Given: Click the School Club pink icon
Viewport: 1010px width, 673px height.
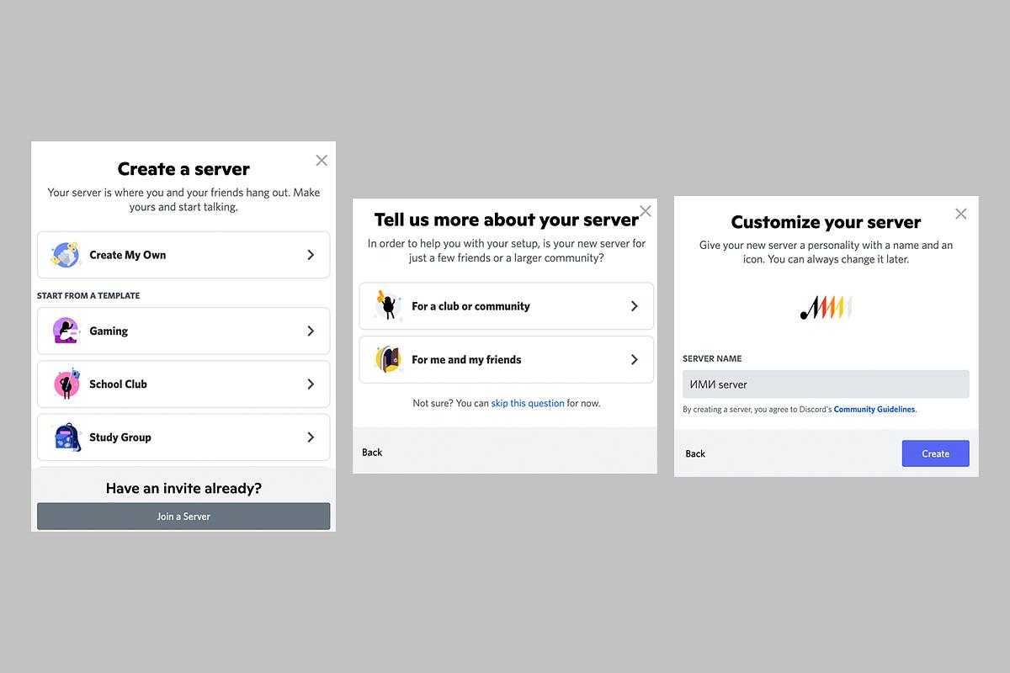Looking at the screenshot, I should 66,384.
